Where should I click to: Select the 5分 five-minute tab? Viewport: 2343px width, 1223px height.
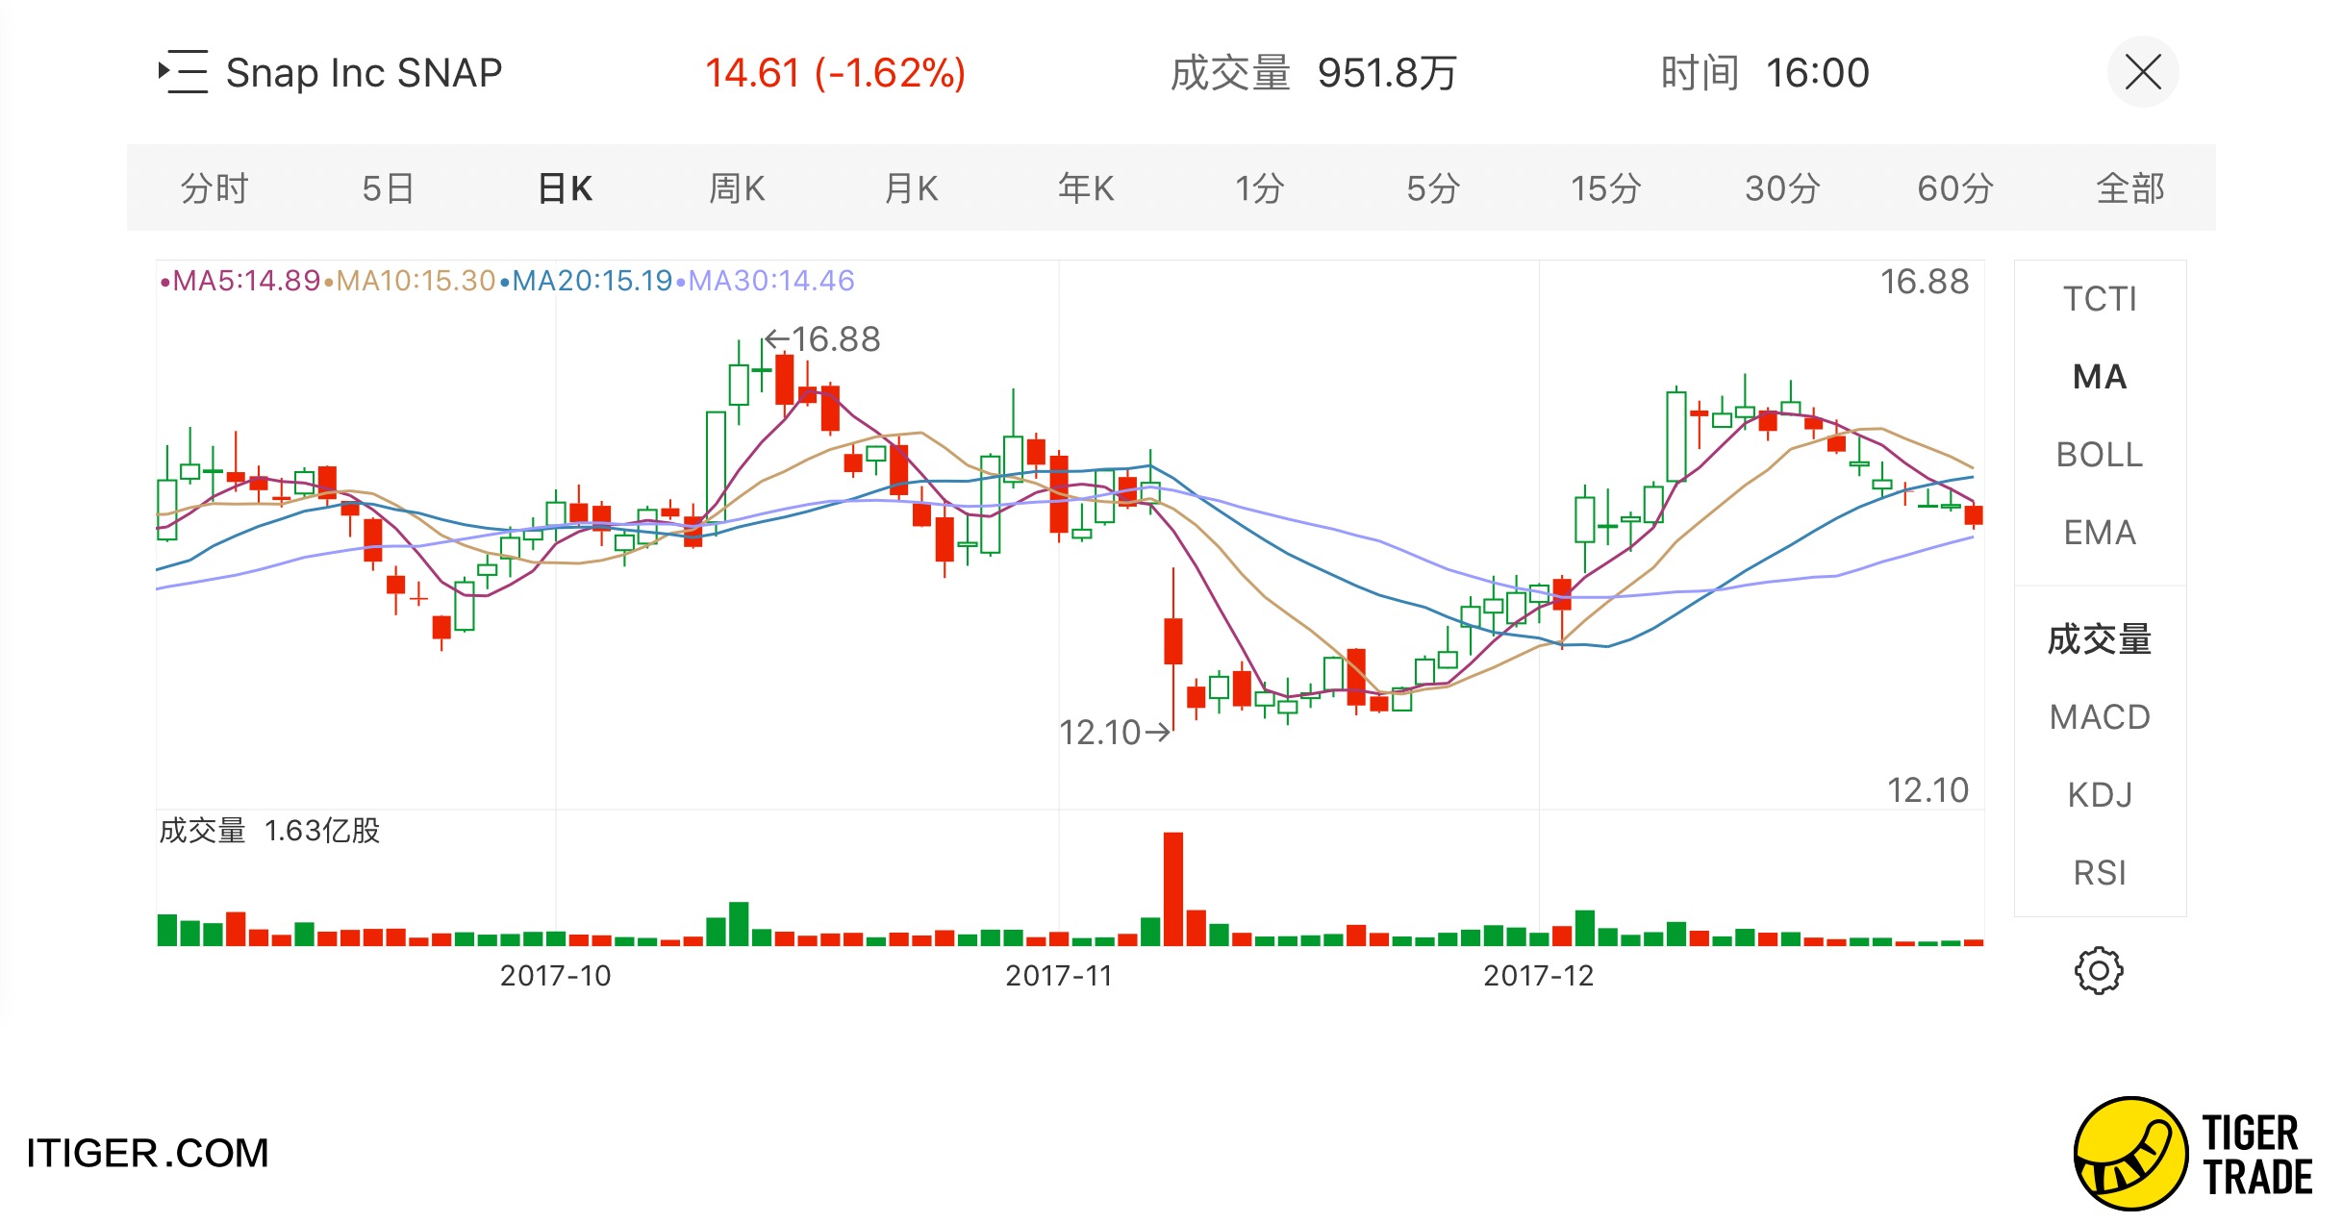pyautogui.click(x=1433, y=188)
